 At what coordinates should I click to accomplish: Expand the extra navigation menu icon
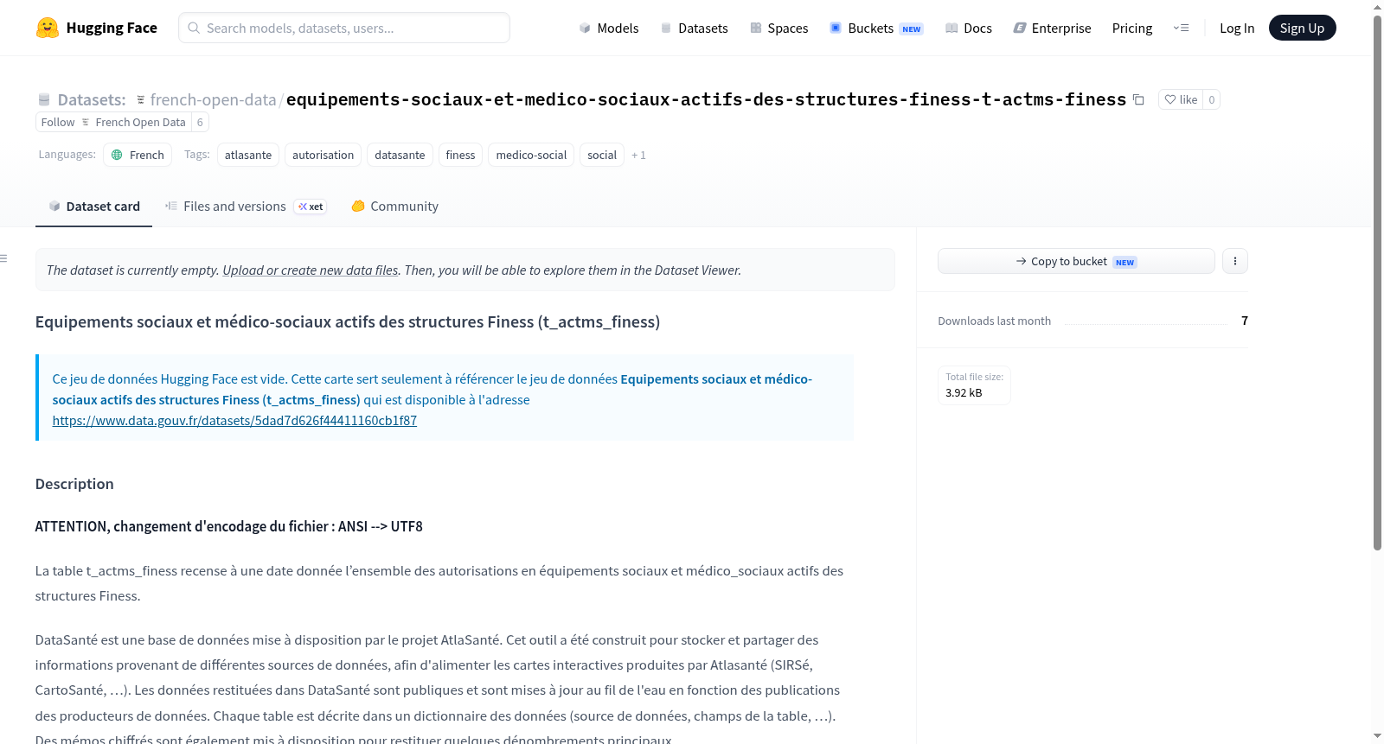tap(1181, 28)
